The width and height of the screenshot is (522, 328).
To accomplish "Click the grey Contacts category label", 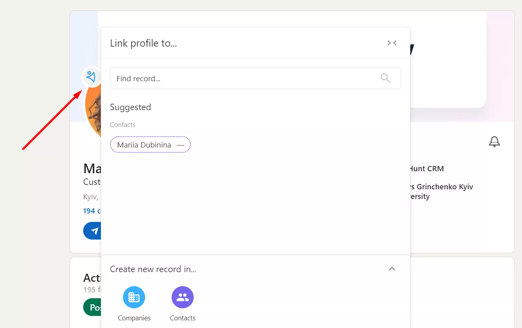I will click(123, 125).
